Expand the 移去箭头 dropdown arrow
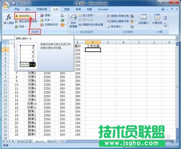 (123, 27)
